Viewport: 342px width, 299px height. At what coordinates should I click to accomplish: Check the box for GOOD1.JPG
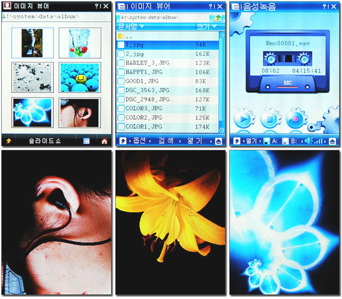click(x=121, y=81)
